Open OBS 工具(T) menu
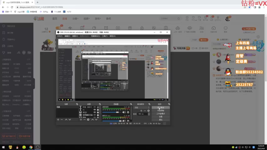The height and width of the screenshot is (150, 267). coord(105,36)
